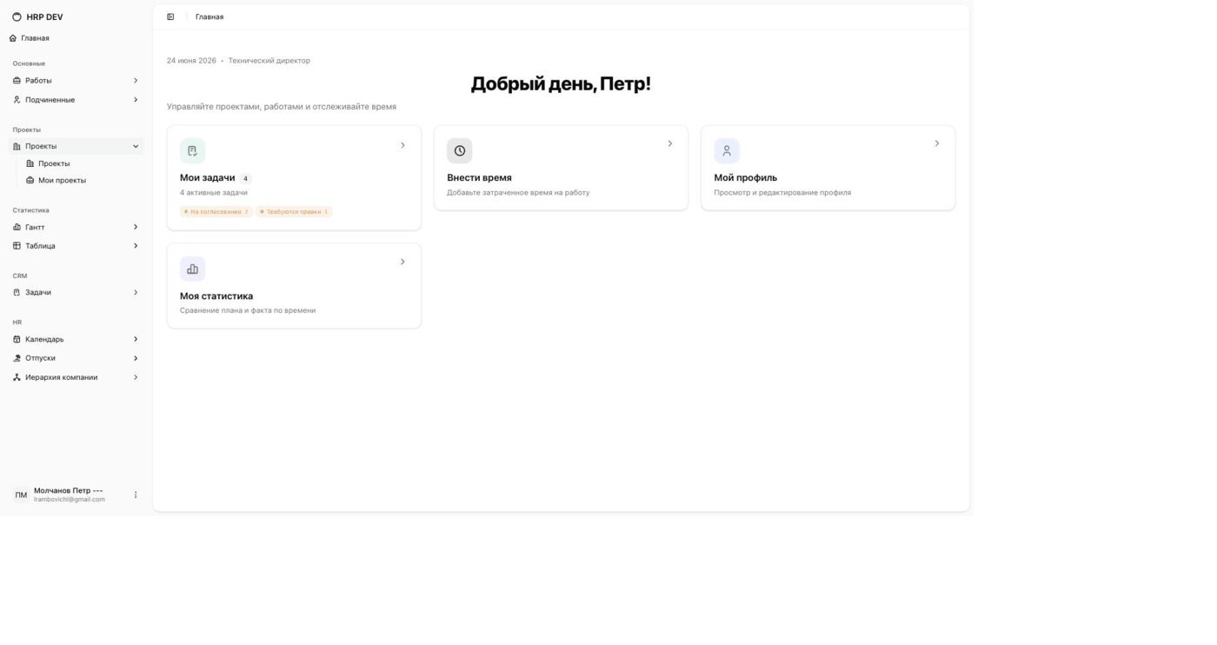Open the Отпуски menu item

point(76,358)
